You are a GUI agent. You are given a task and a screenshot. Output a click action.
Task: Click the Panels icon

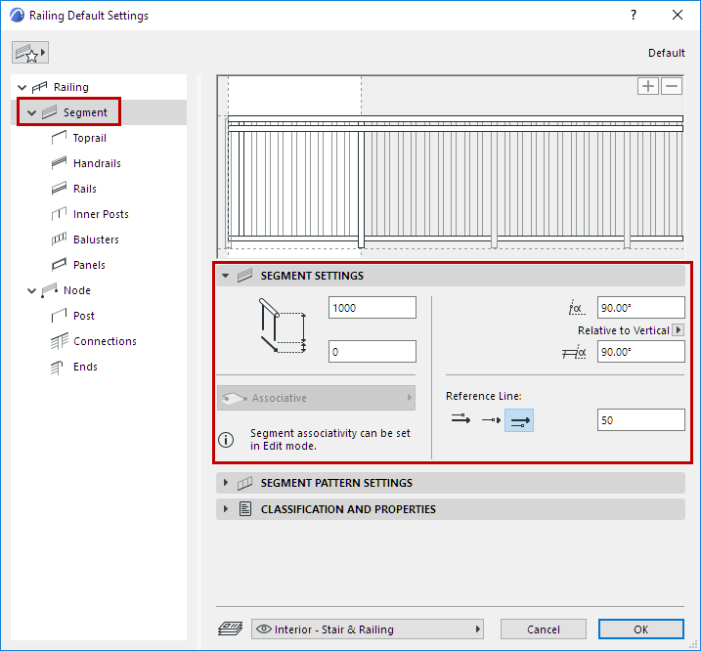[59, 265]
